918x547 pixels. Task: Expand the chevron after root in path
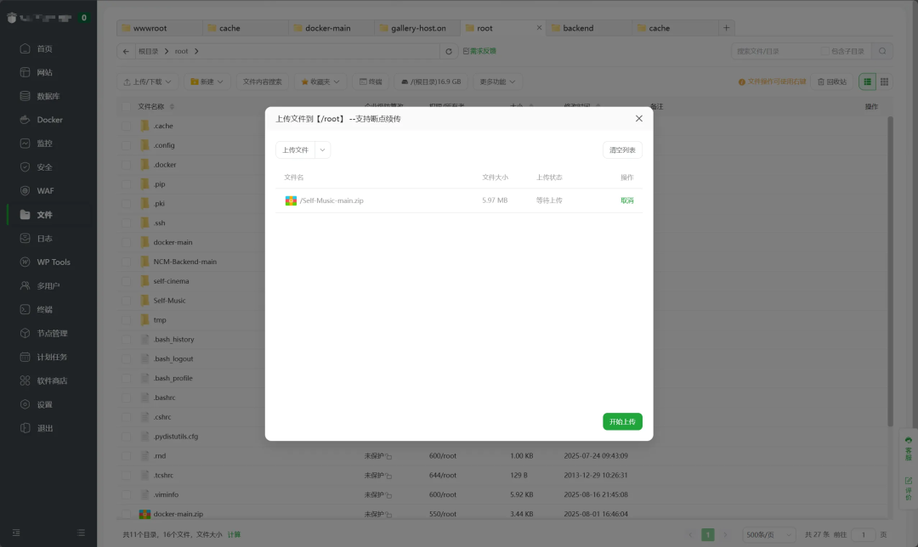(196, 52)
